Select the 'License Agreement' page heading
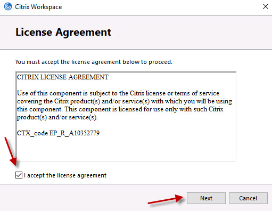 click(63, 33)
